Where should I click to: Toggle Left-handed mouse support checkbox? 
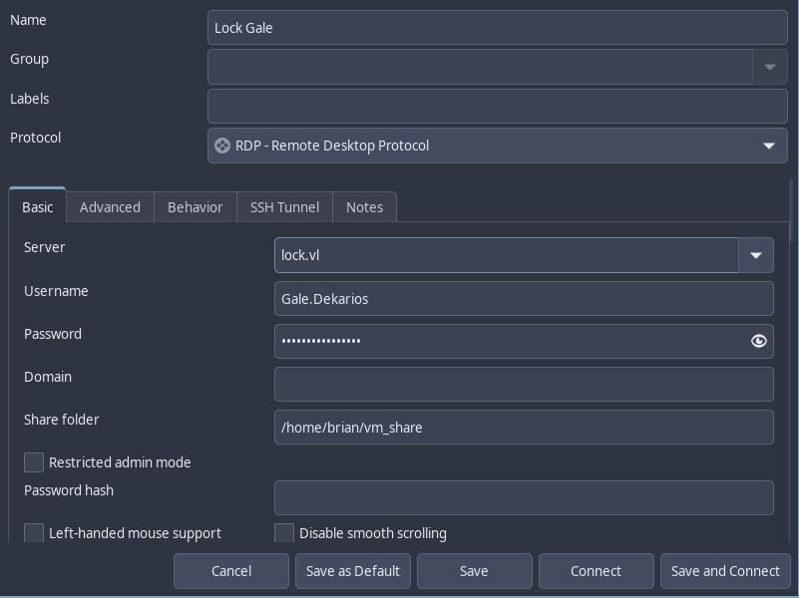pyautogui.click(x=34, y=533)
